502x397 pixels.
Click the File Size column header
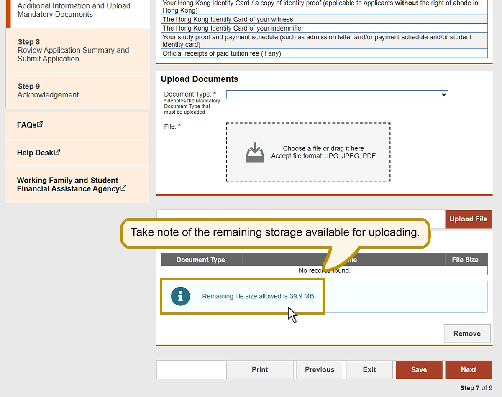(465, 260)
